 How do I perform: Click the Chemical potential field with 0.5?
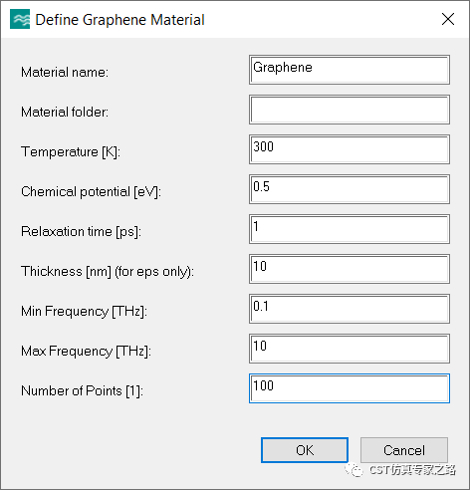coord(350,189)
